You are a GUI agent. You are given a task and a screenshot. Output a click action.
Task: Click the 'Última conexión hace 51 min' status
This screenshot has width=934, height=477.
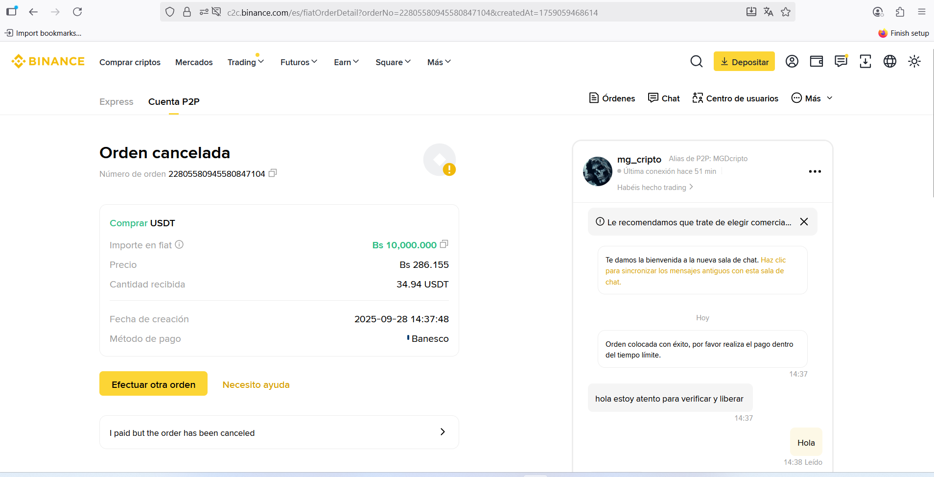670,171
